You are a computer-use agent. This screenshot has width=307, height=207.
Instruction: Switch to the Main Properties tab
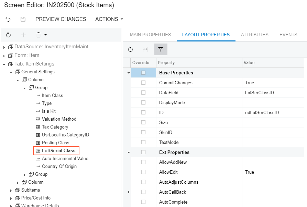click(150, 35)
